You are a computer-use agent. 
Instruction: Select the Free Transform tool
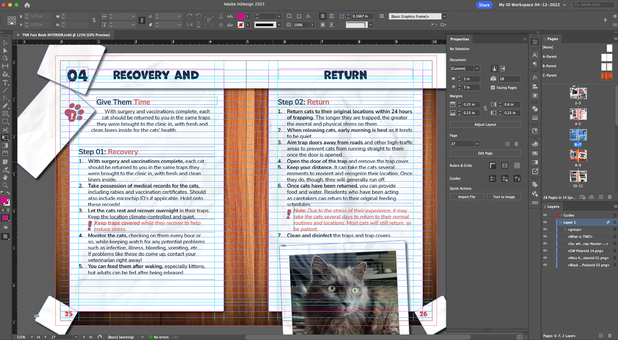[x=5, y=138]
